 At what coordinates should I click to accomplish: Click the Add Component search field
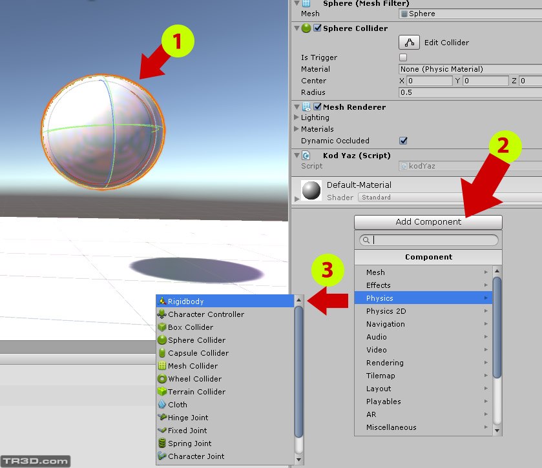coord(428,239)
